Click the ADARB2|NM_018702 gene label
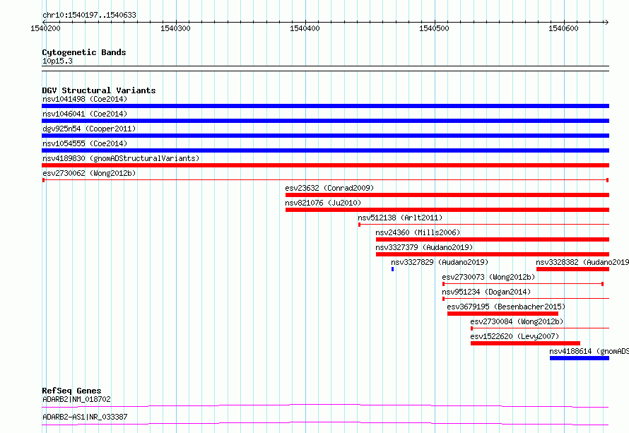 tap(76, 399)
